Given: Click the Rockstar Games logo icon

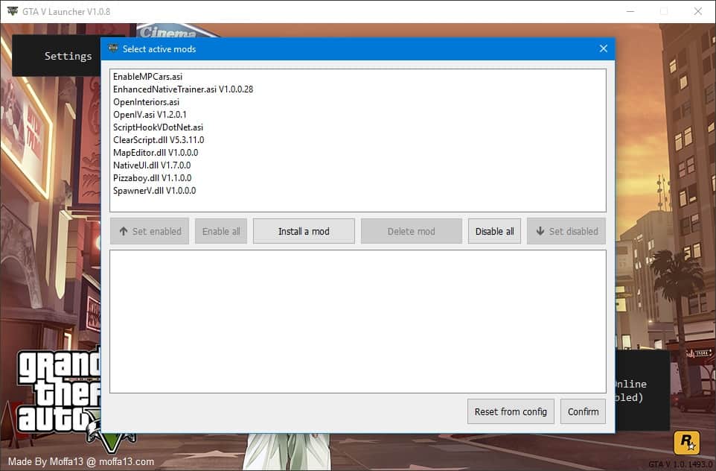Looking at the screenshot, I should pyautogui.click(x=687, y=442).
